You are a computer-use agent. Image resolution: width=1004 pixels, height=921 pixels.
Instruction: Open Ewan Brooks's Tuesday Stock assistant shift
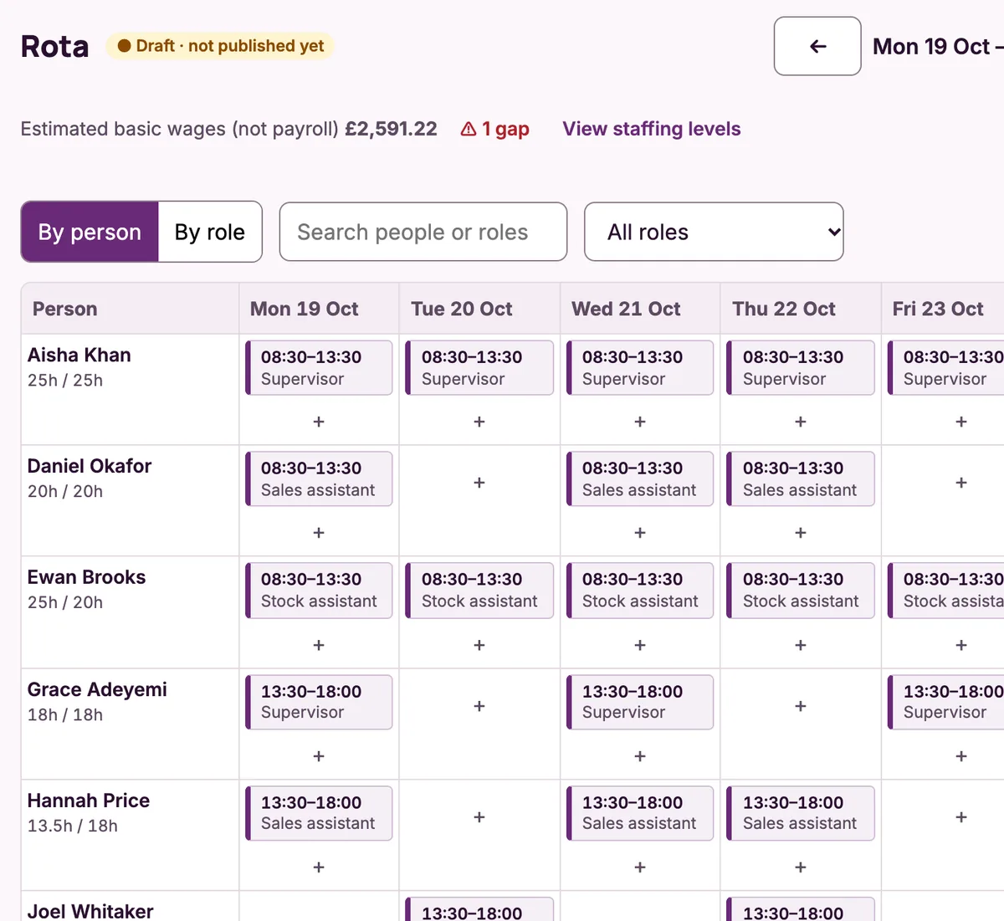point(479,591)
